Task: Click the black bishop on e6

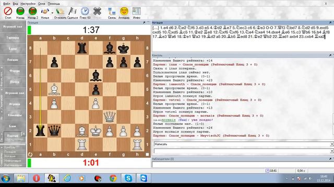Action: [x=96, y=75]
